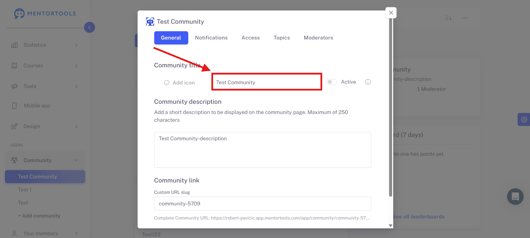The height and width of the screenshot is (238, 530).
Task: Click the dialog vertical scrollbar
Action: coord(391,108)
